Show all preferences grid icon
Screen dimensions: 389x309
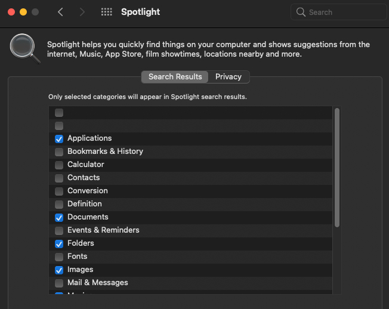[x=107, y=12]
